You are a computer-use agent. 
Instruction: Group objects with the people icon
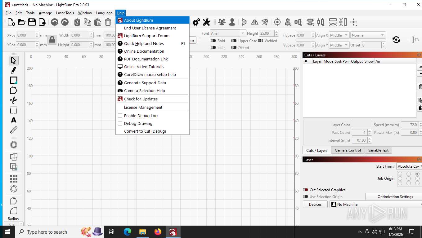tap(222, 22)
